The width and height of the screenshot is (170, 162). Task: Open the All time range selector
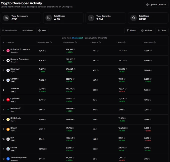click(146, 30)
